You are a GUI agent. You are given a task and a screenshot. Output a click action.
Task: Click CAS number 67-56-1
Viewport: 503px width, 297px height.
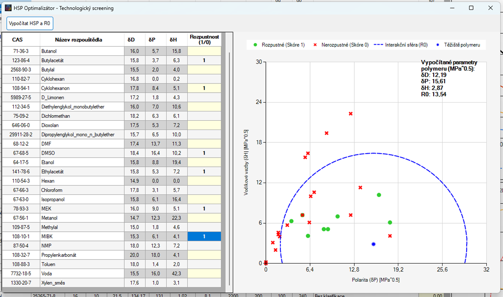[x=21, y=218]
